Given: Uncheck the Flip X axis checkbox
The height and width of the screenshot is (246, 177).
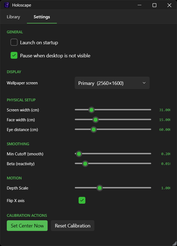Looking at the screenshot, I should (x=82, y=200).
